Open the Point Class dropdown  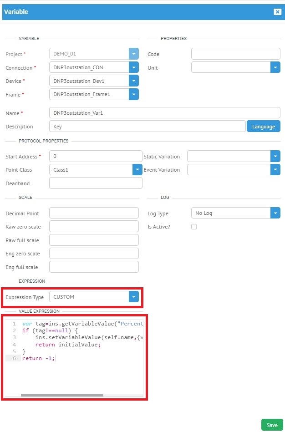pos(137,170)
